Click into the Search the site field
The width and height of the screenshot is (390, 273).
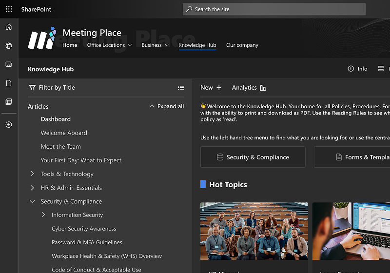[274, 9]
